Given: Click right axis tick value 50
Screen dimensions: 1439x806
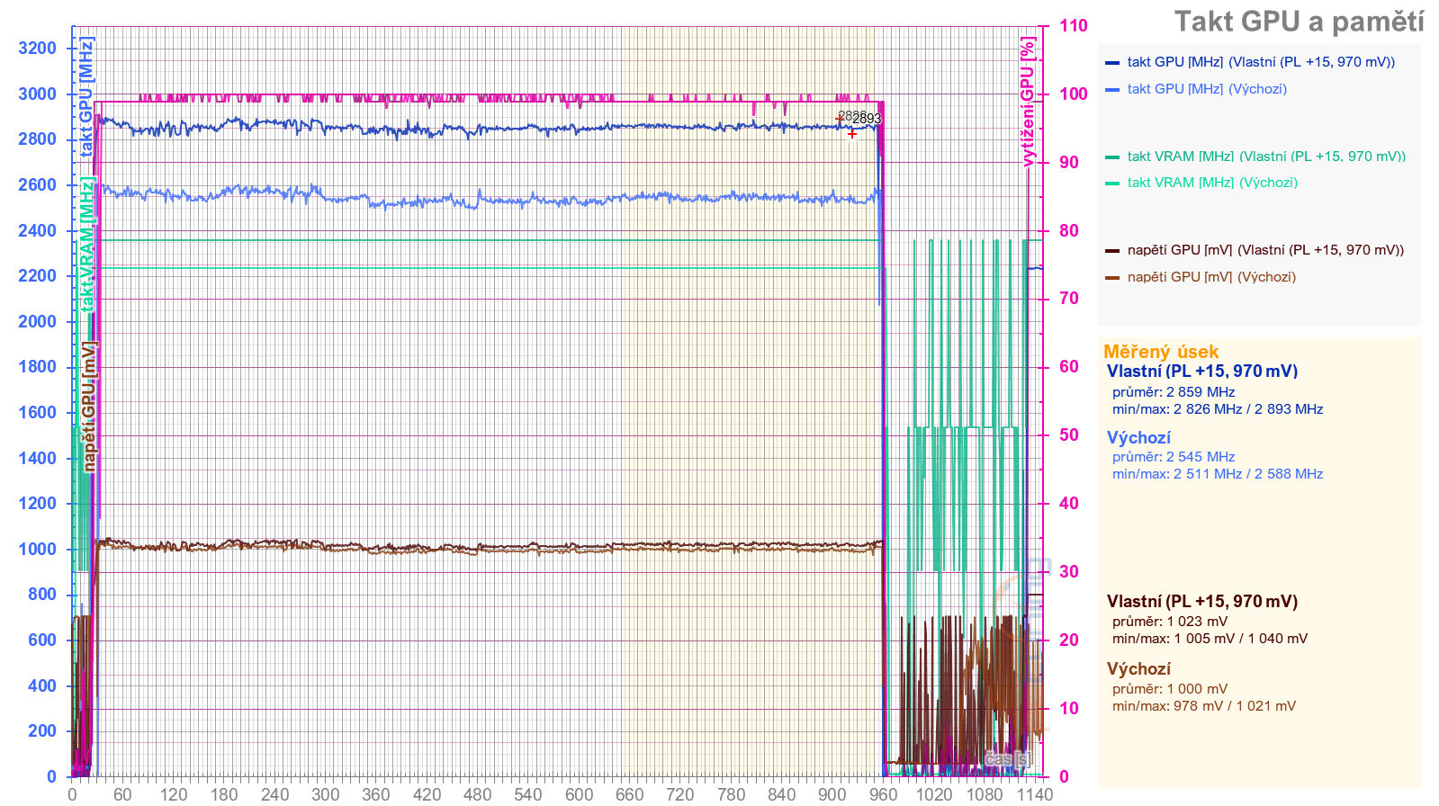Looking at the screenshot, I should pyautogui.click(x=1068, y=435).
